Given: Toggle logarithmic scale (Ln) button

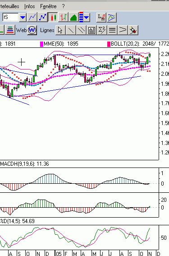Looking at the screenshot, I should [101, 17].
